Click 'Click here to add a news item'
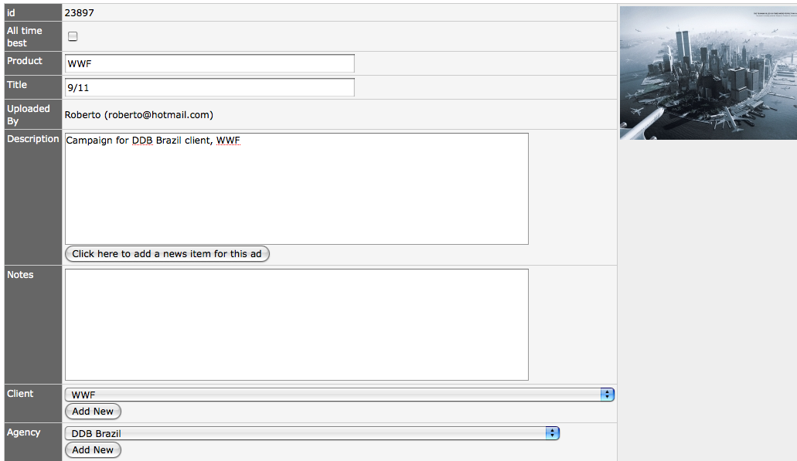This screenshot has width=797, height=461. [167, 254]
